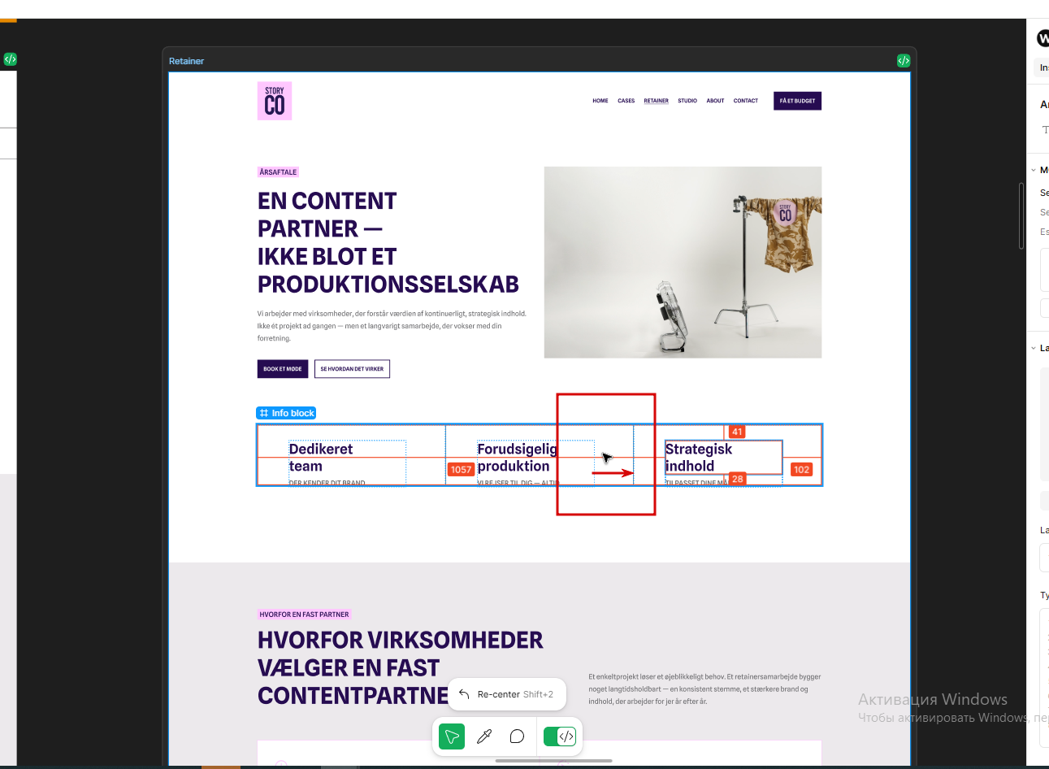1049x769 pixels.
Task: Collapse the lower right-panel section chevron
Action: coord(1033,348)
